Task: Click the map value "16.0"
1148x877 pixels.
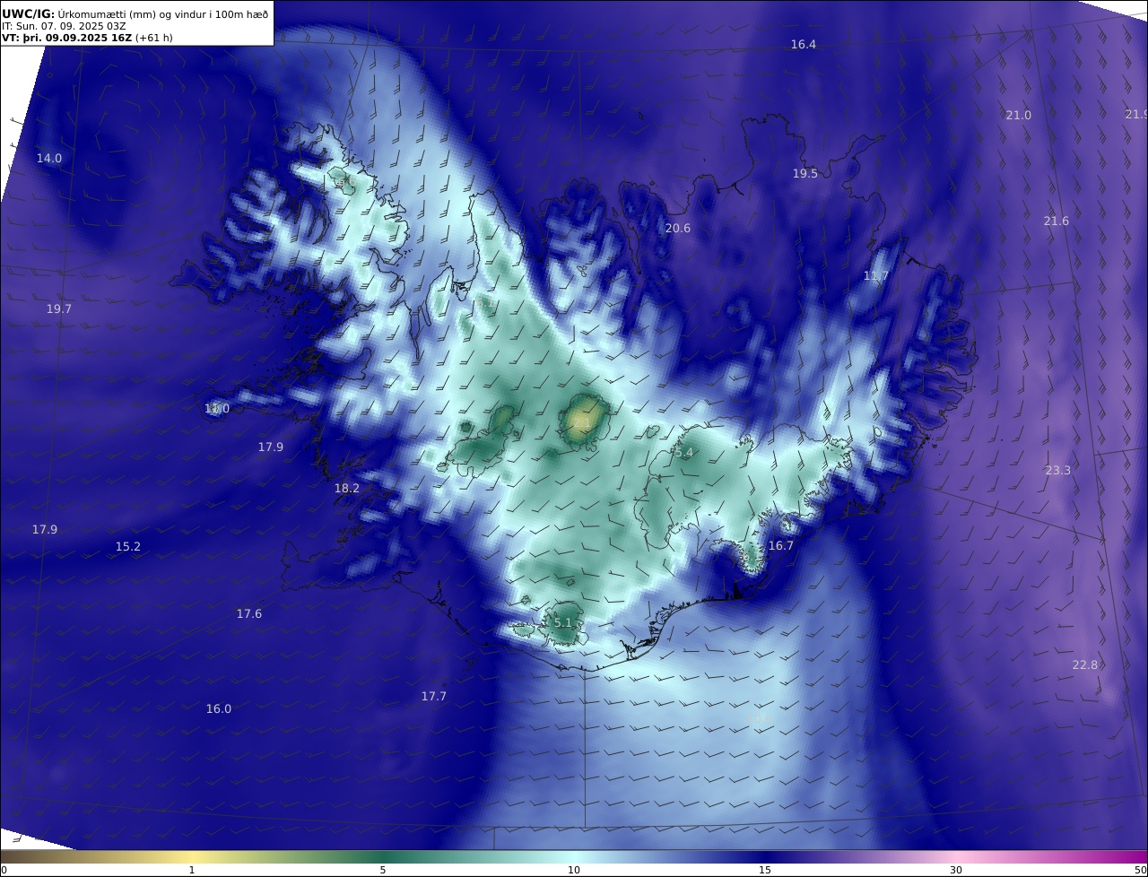Action: [219, 709]
